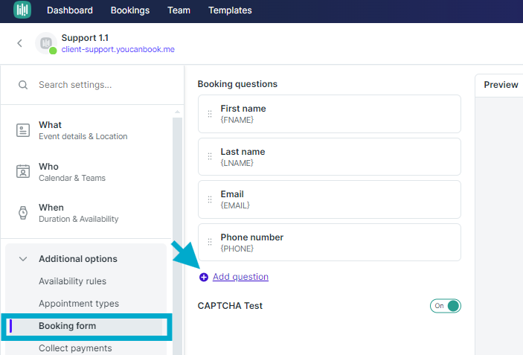523x355 pixels.
Task: Open the Bookings menu
Action: pyautogui.click(x=130, y=10)
